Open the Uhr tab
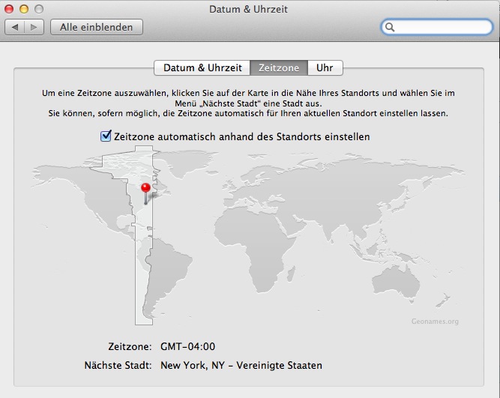The image size is (500, 398). [x=325, y=67]
